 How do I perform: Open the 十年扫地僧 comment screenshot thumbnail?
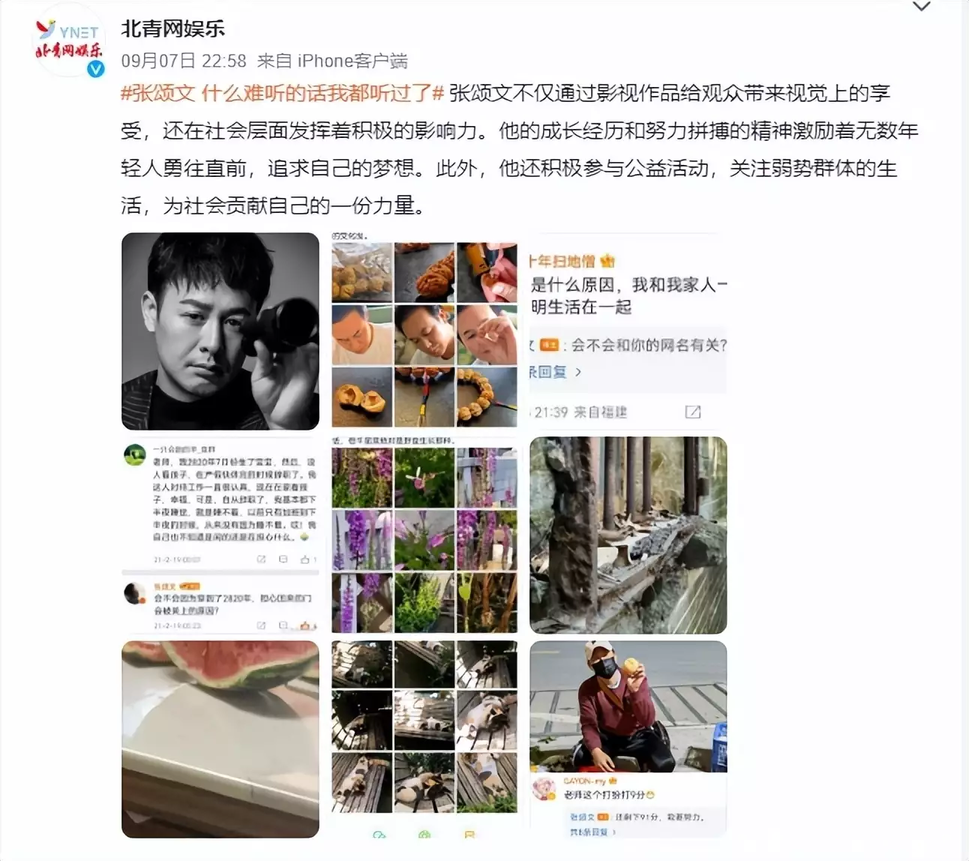click(628, 331)
